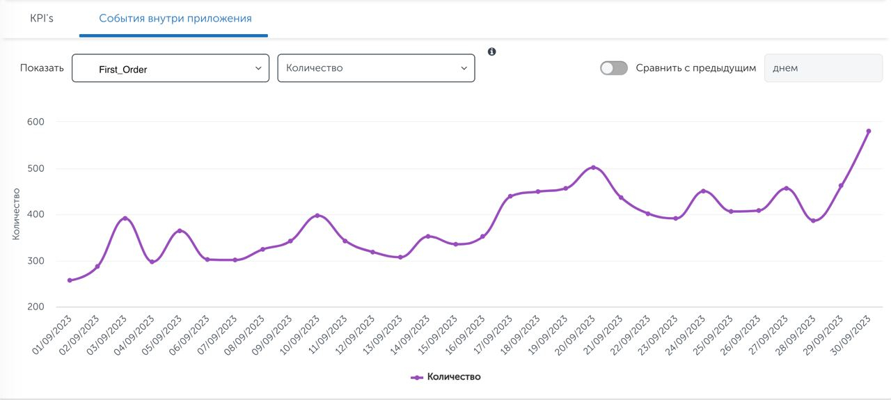Click the data point for 28/09/2023
The image size is (891, 400).
click(813, 221)
